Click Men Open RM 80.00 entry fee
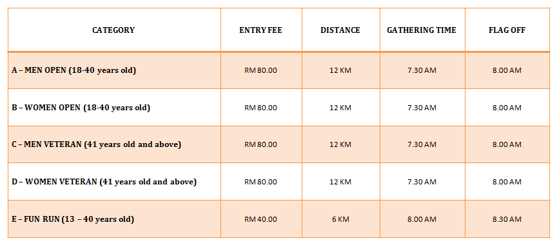The image size is (557, 245). [x=260, y=70]
